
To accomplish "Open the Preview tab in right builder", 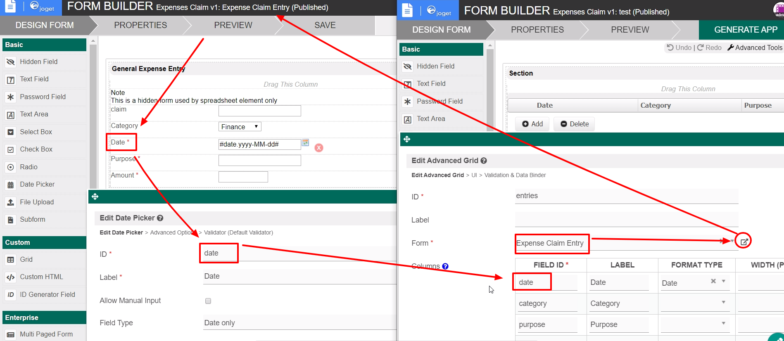I will pos(630,30).
